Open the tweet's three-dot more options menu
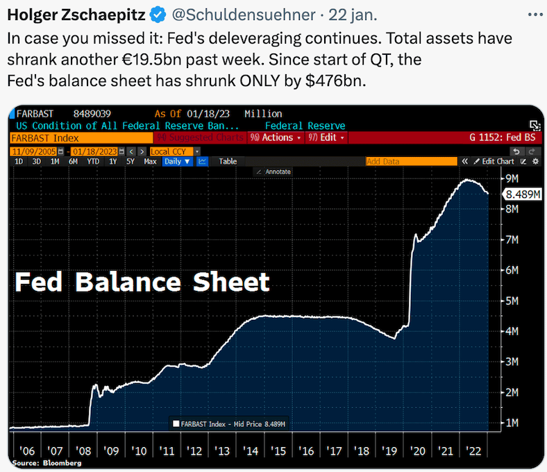 pyautogui.click(x=535, y=15)
